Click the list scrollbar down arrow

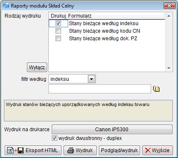click(x=169, y=68)
